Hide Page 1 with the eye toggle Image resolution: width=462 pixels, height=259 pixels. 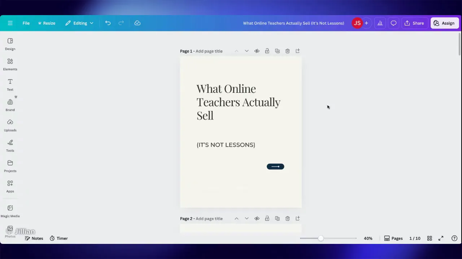point(257,51)
